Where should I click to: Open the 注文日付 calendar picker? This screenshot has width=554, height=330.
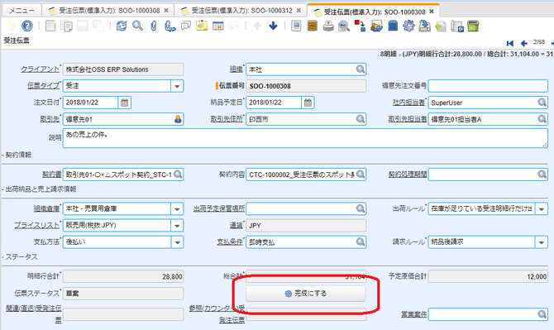click(124, 103)
